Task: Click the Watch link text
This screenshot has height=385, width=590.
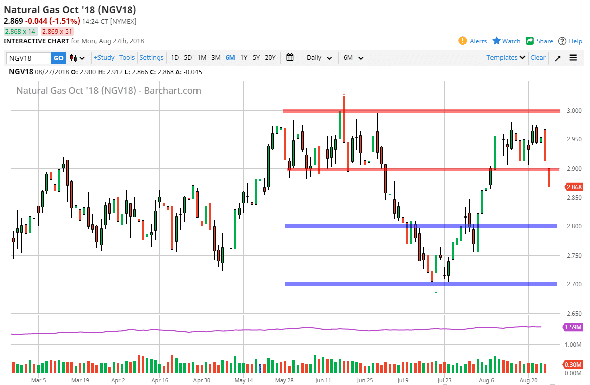Action: pyautogui.click(x=511, y=41)
